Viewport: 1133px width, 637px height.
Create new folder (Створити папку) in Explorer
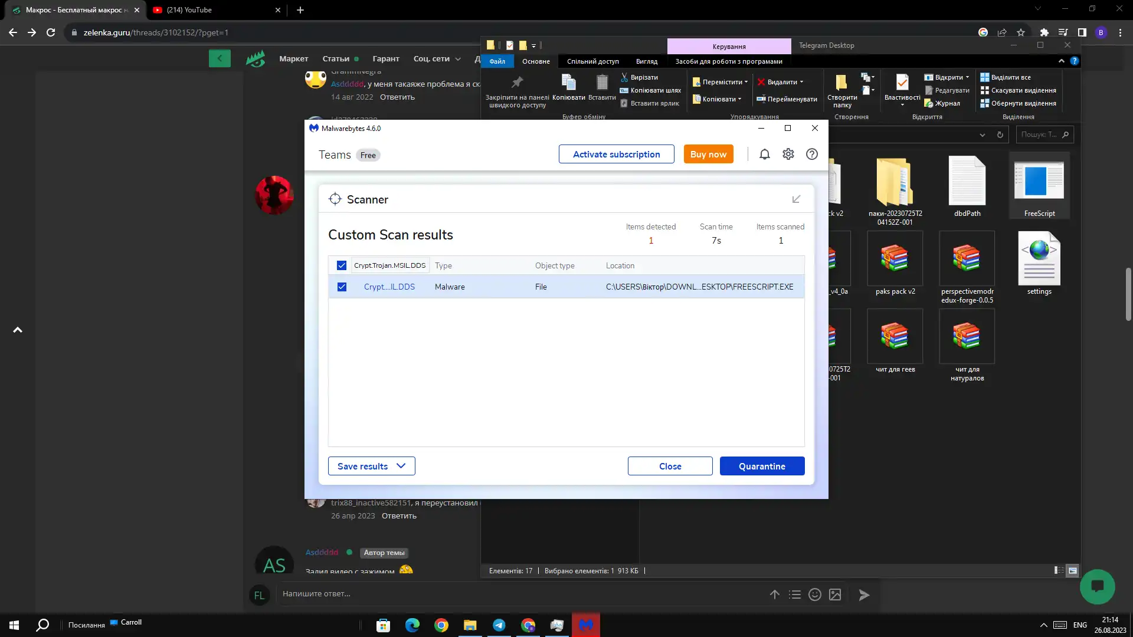pos(842,91)
